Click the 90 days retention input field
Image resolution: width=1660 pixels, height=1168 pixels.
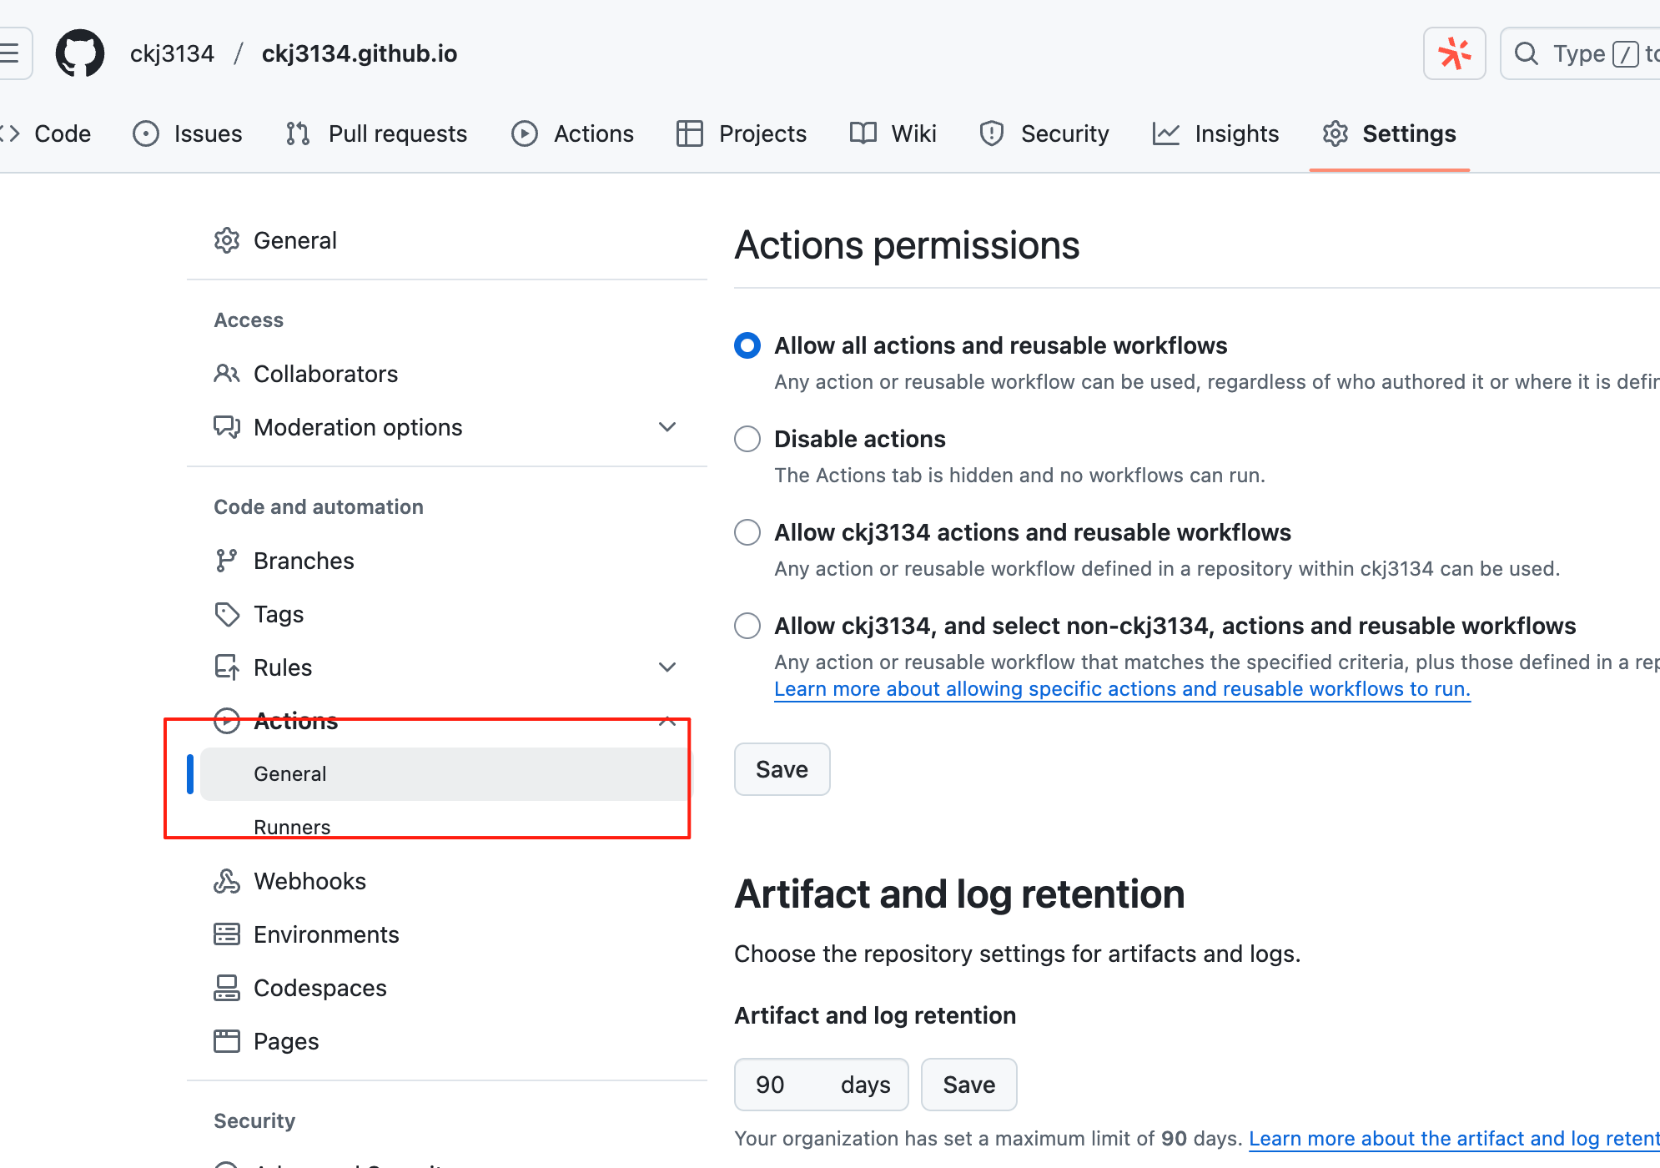coord(821,1085)
